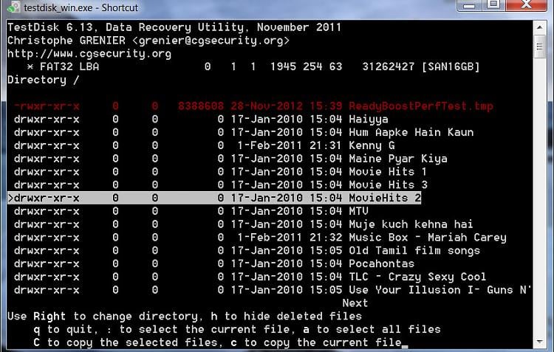Viewport: 554px width, 352px height.
Task: Click the 31262427 sector count value
Action: tap(389, 66)
